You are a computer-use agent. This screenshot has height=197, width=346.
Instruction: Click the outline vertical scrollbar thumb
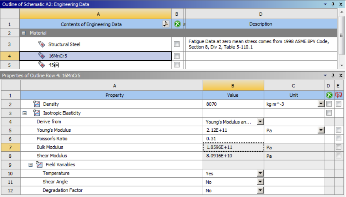(342, 35)
